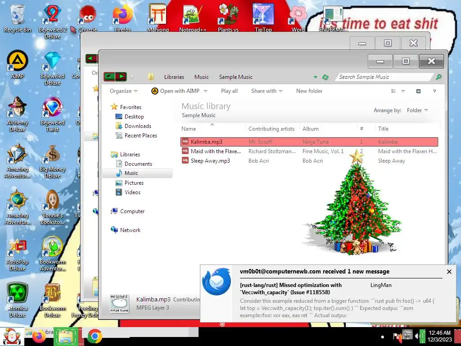
Task: Refresh the Sample Music folder view
Action: pyautogui.click(x=325, y=77)
